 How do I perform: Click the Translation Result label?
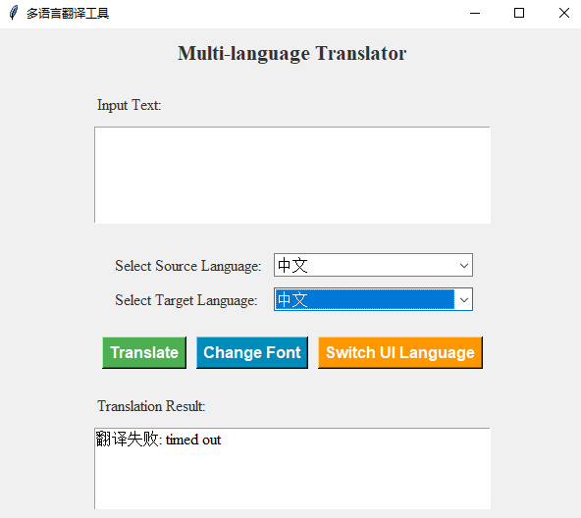click(151, 406)
